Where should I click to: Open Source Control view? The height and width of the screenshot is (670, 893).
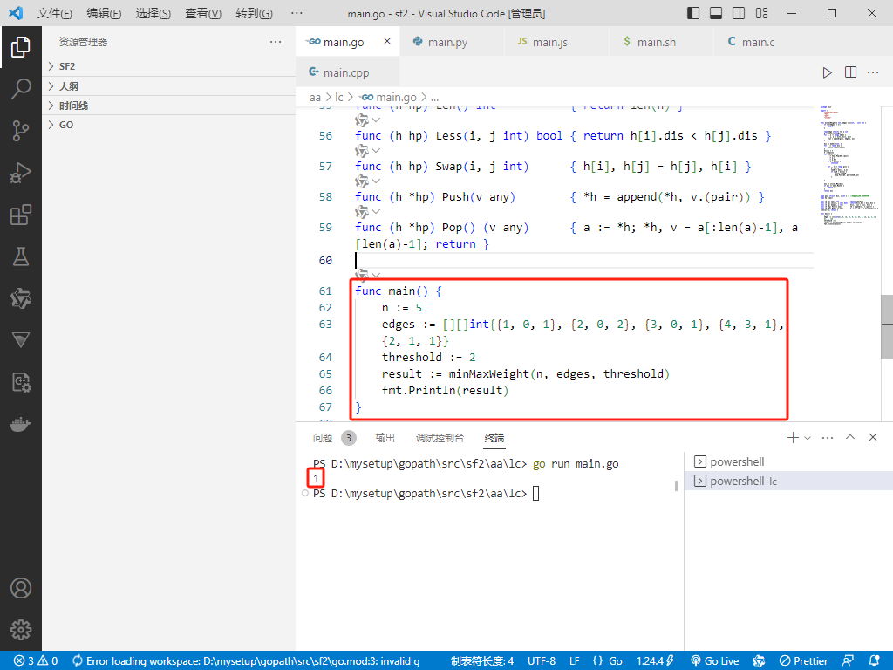click(21, 131)
